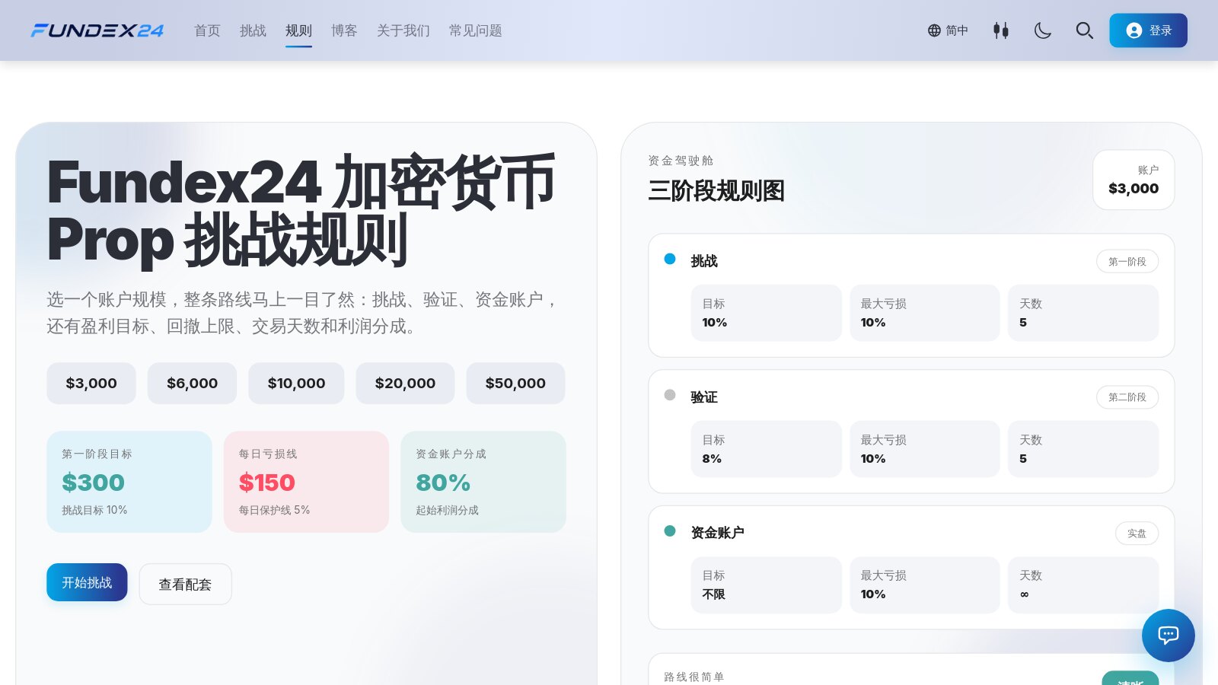Click the 第一阶段 pill label
1218x685 pixels.
(1127, 261)
